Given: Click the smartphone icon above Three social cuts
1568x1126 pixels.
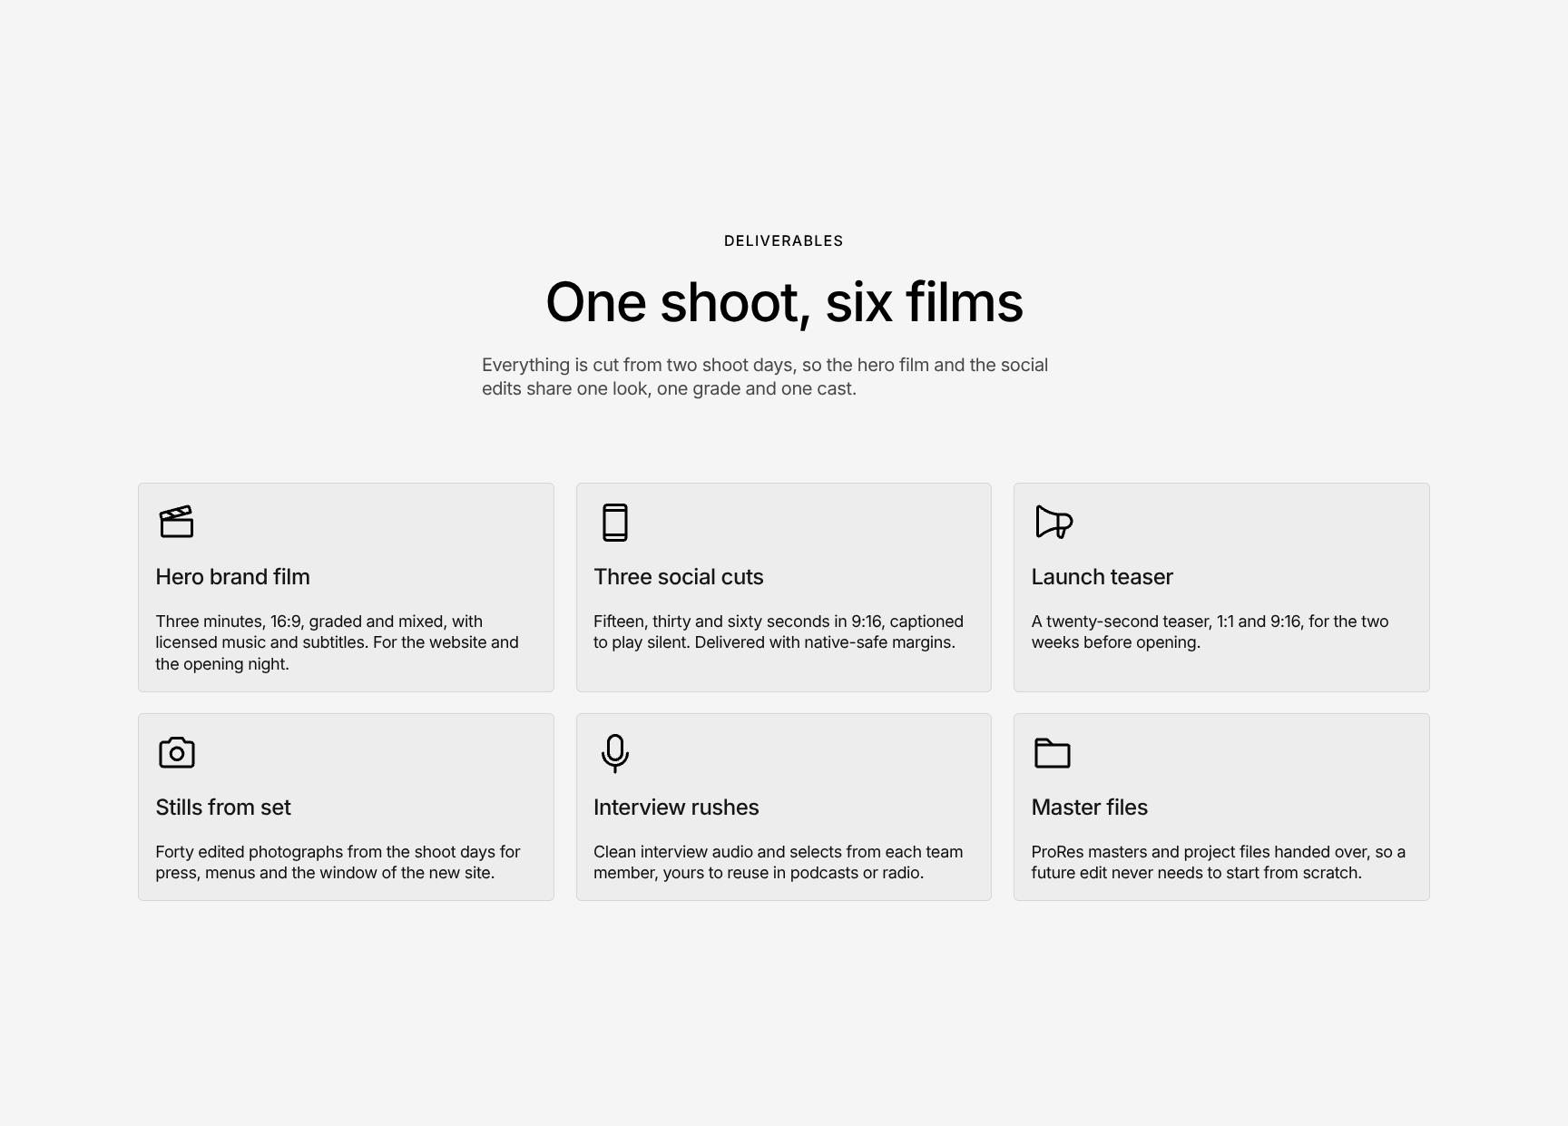Looking at the screenshot, I should (x=615, y=522).
